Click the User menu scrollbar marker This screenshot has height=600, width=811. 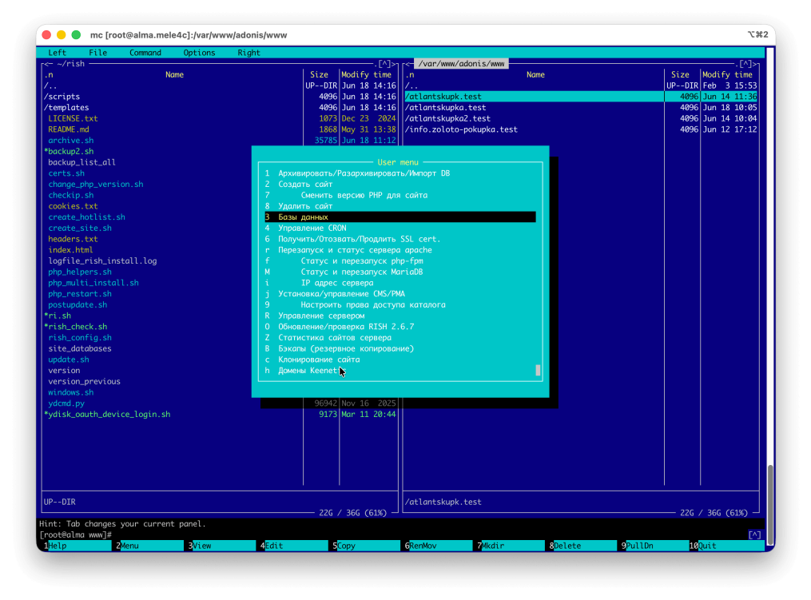tap(538, 371)
